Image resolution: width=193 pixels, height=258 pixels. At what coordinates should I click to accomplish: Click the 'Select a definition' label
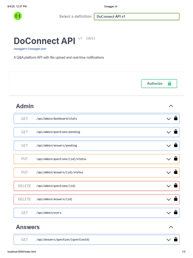coord(75,16)
